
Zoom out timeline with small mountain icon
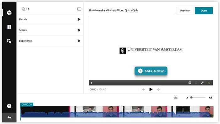tap(187, 98)
